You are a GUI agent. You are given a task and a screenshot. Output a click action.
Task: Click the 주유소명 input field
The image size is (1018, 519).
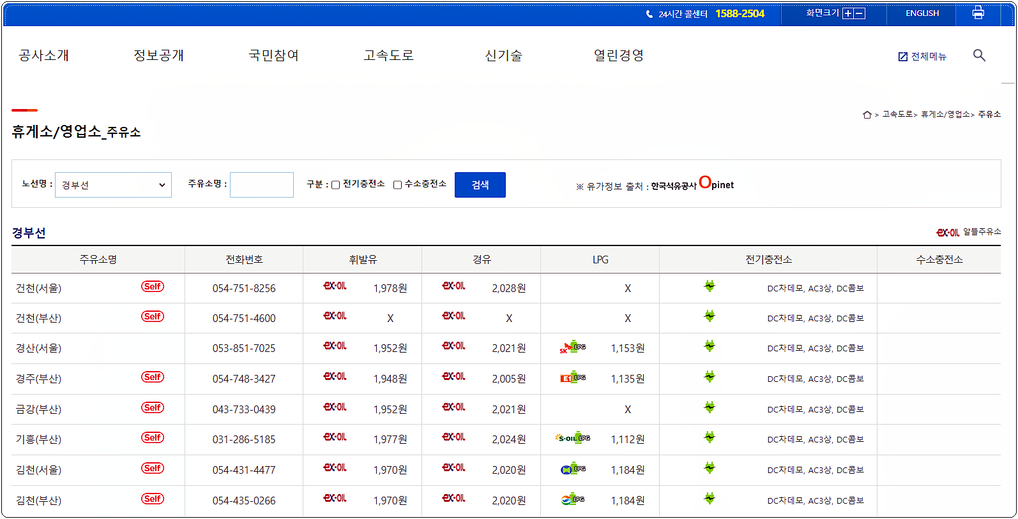click(262, 185)
